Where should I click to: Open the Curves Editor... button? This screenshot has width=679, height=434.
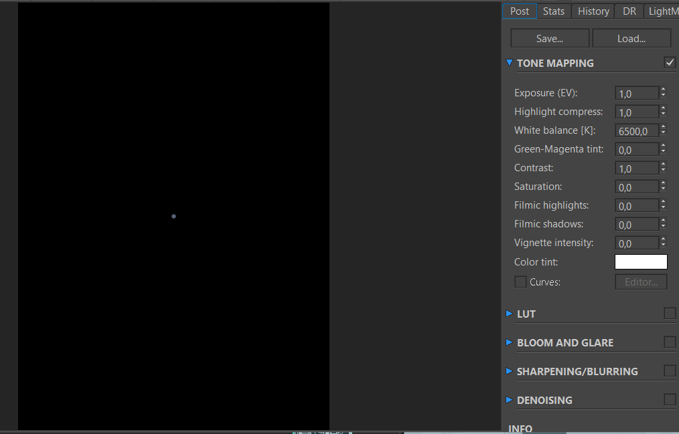pyautogui.click(x=641, y=282)
